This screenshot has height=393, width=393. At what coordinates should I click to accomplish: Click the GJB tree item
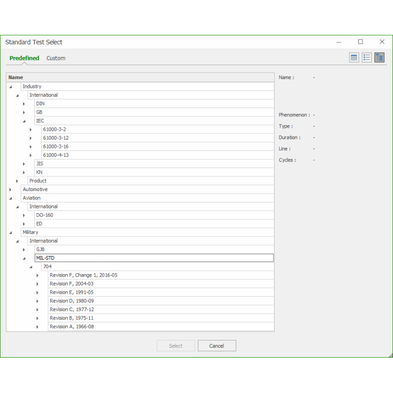[x=40, y=250]
